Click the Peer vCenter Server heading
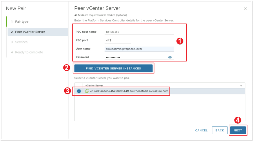The height and width of the screenshot is (141, 253). pyautogui.click(x=97, y=8)
